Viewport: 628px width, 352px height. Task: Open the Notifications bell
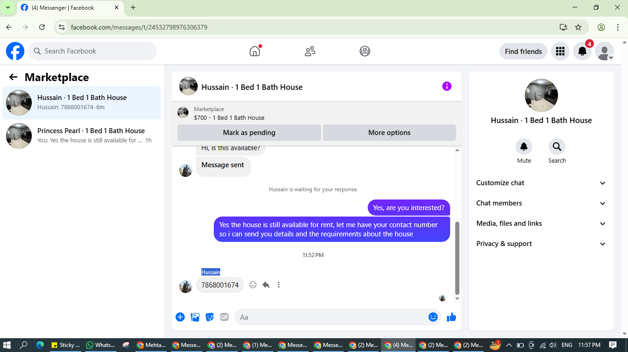[582, 51]
